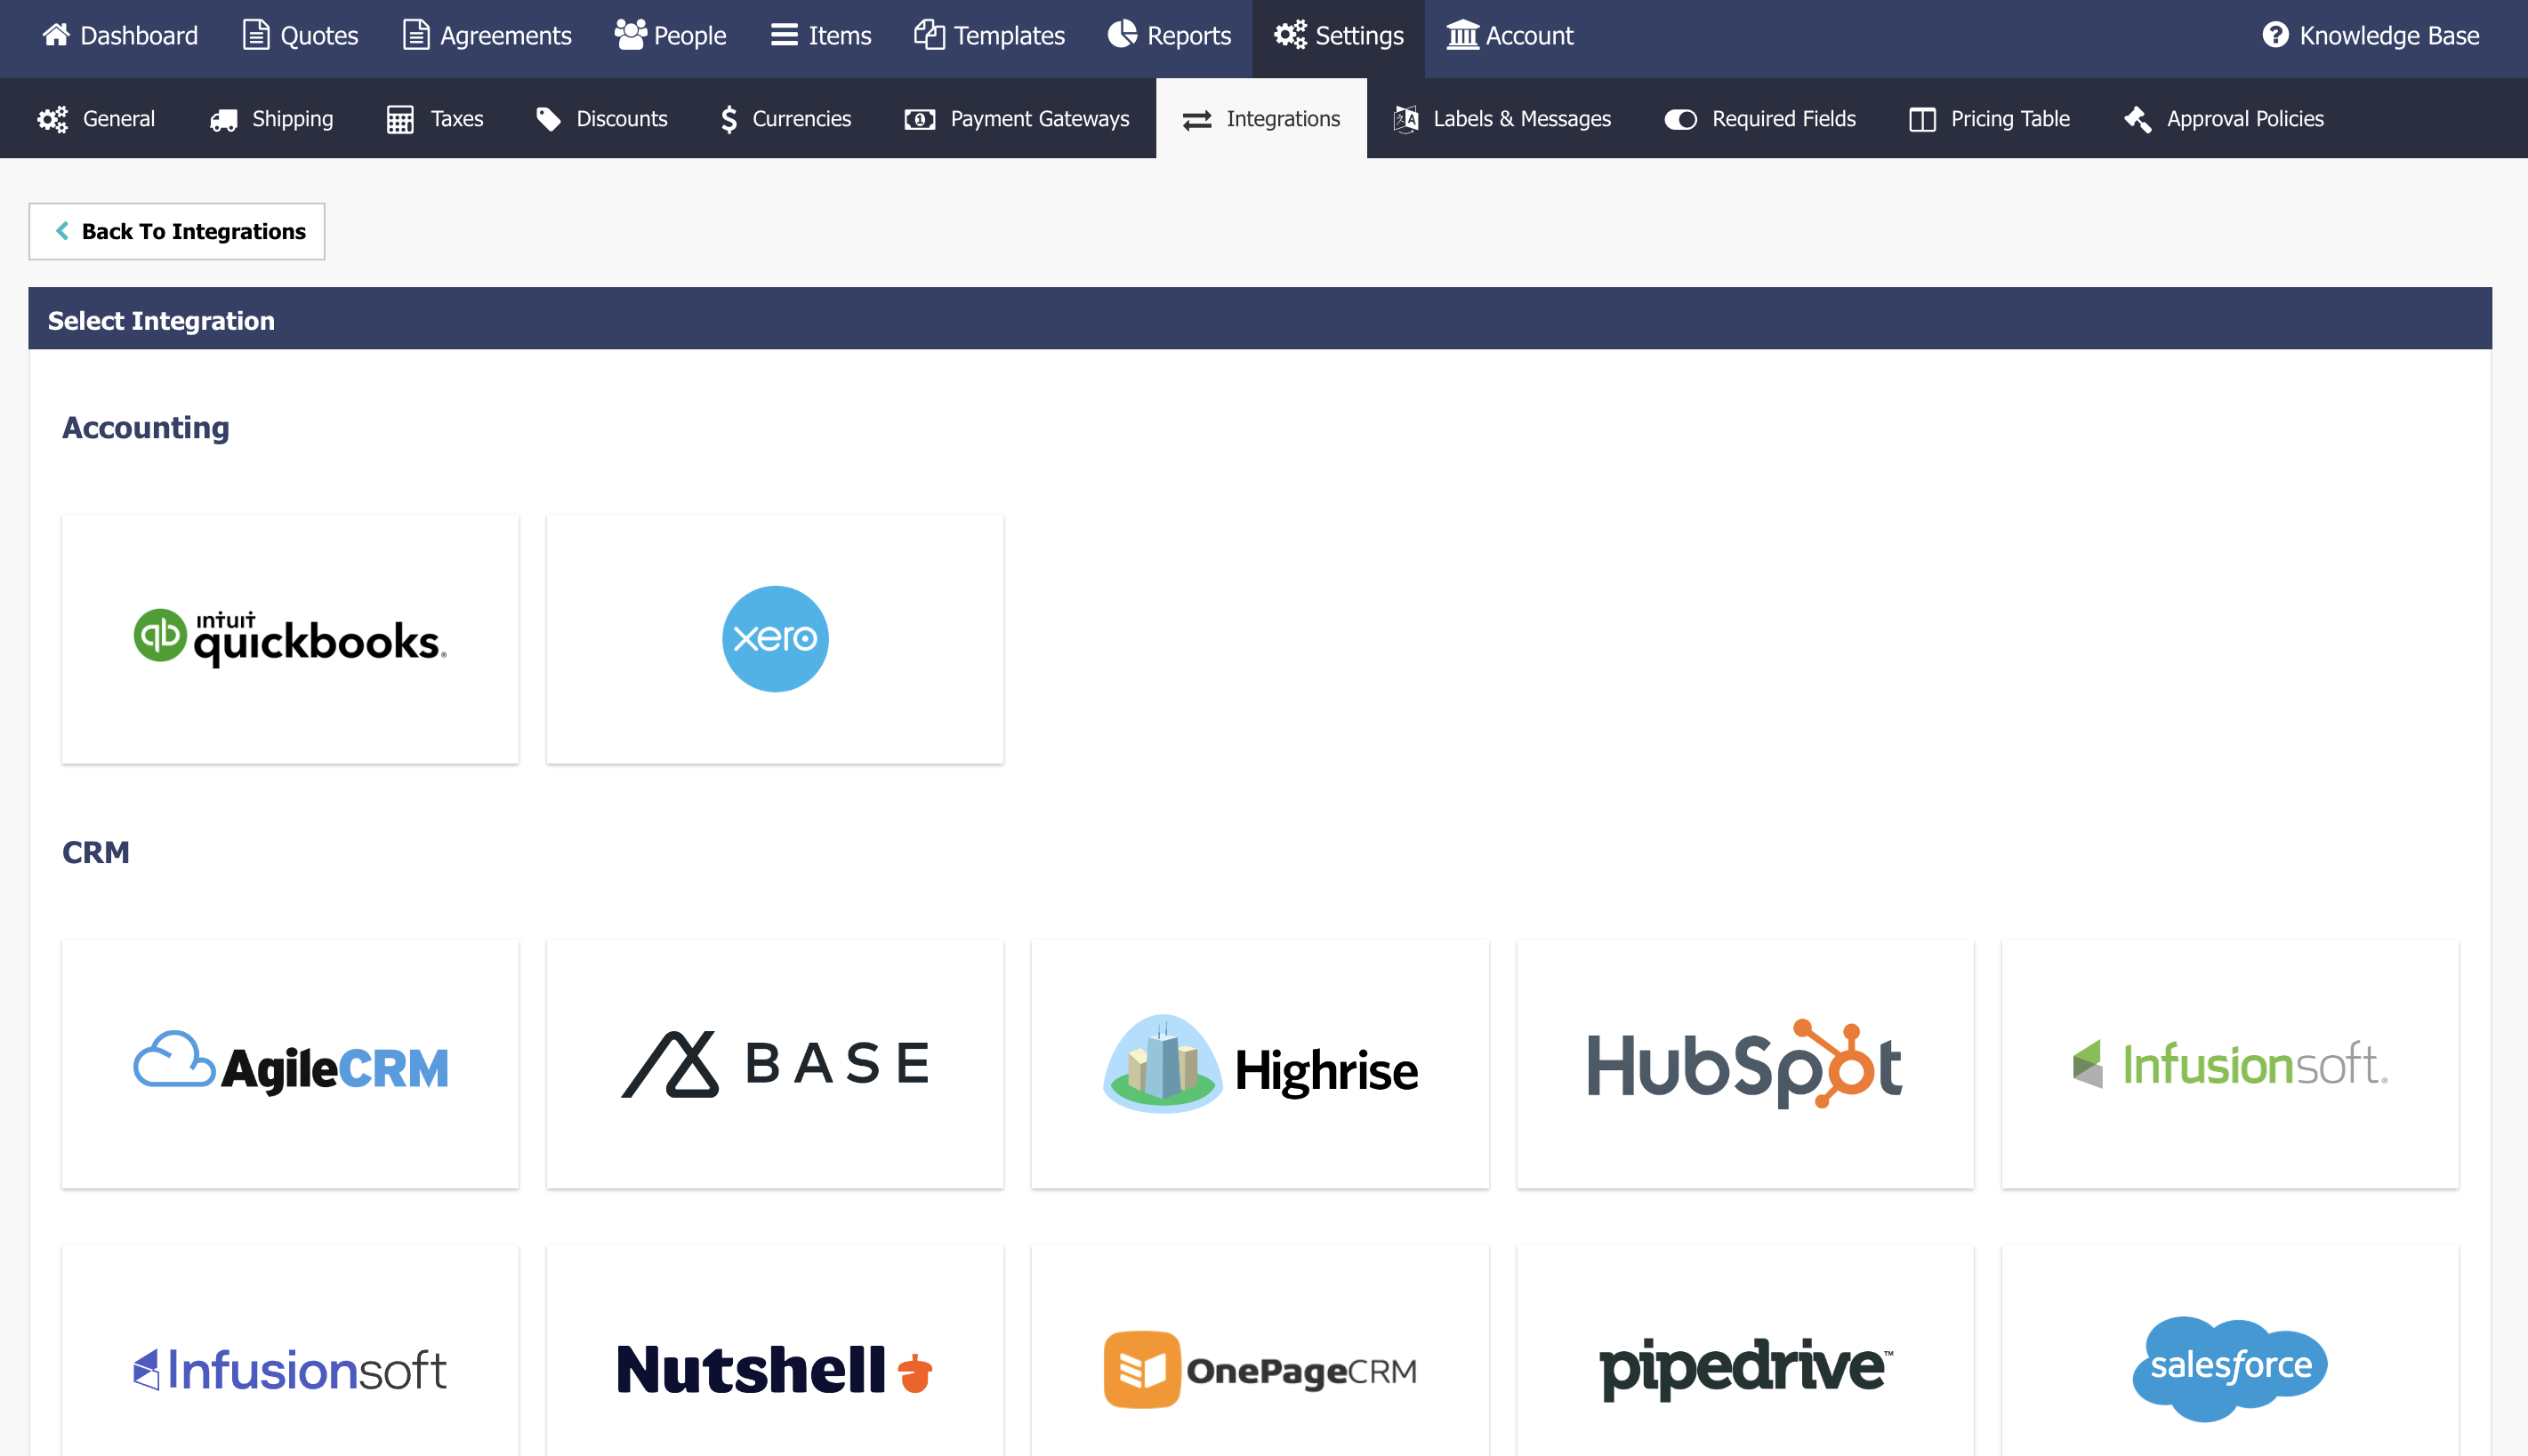Click the Reports pie chart icon
The image size is (2528, 1456).
tap(1123, 35)
